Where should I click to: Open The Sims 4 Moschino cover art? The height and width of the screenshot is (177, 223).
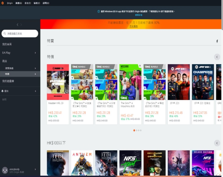[x=130, y=82]
